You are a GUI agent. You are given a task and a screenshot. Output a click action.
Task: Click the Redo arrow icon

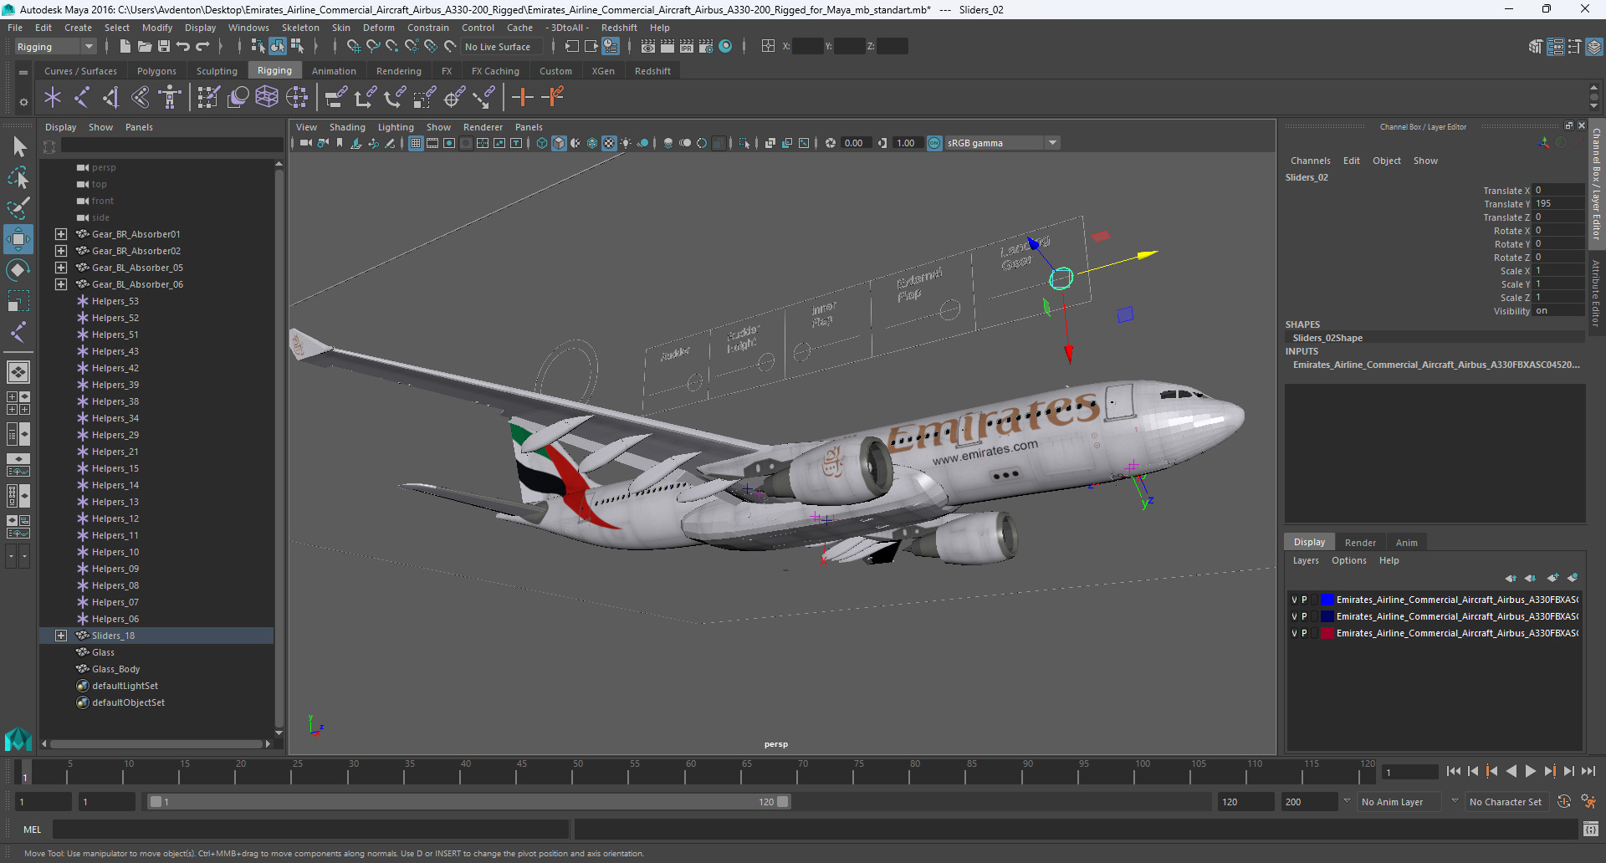click(x=202, y=47)
